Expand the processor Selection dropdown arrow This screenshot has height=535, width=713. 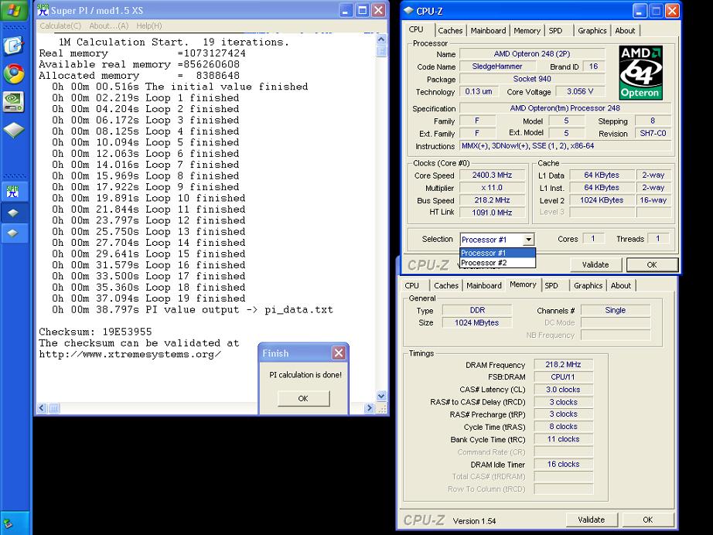(528, 240)
